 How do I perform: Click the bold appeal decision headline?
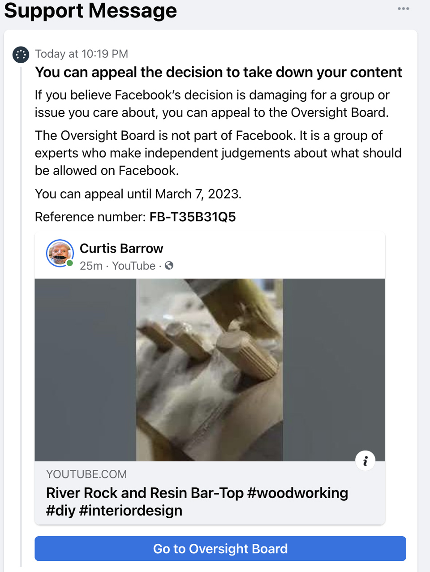(219, 72)
